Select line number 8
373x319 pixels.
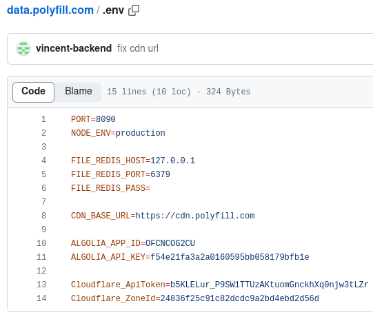[x=43, y=216]
